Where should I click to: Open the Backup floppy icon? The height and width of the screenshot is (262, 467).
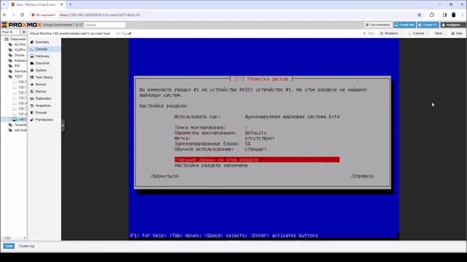click(32, 92)
